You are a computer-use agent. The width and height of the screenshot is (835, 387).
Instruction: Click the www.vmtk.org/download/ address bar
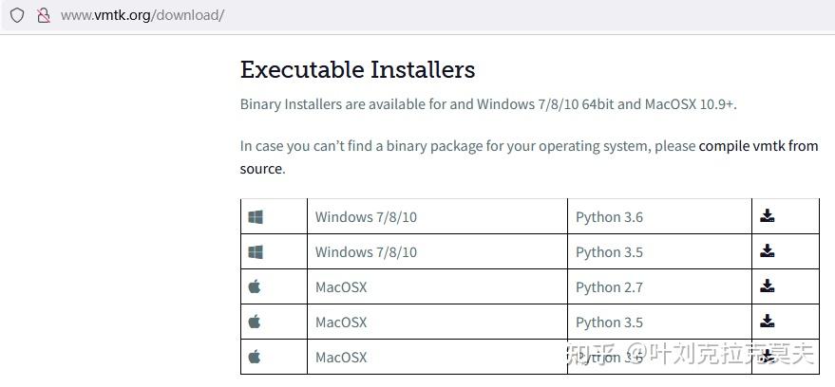click(142, 16)
